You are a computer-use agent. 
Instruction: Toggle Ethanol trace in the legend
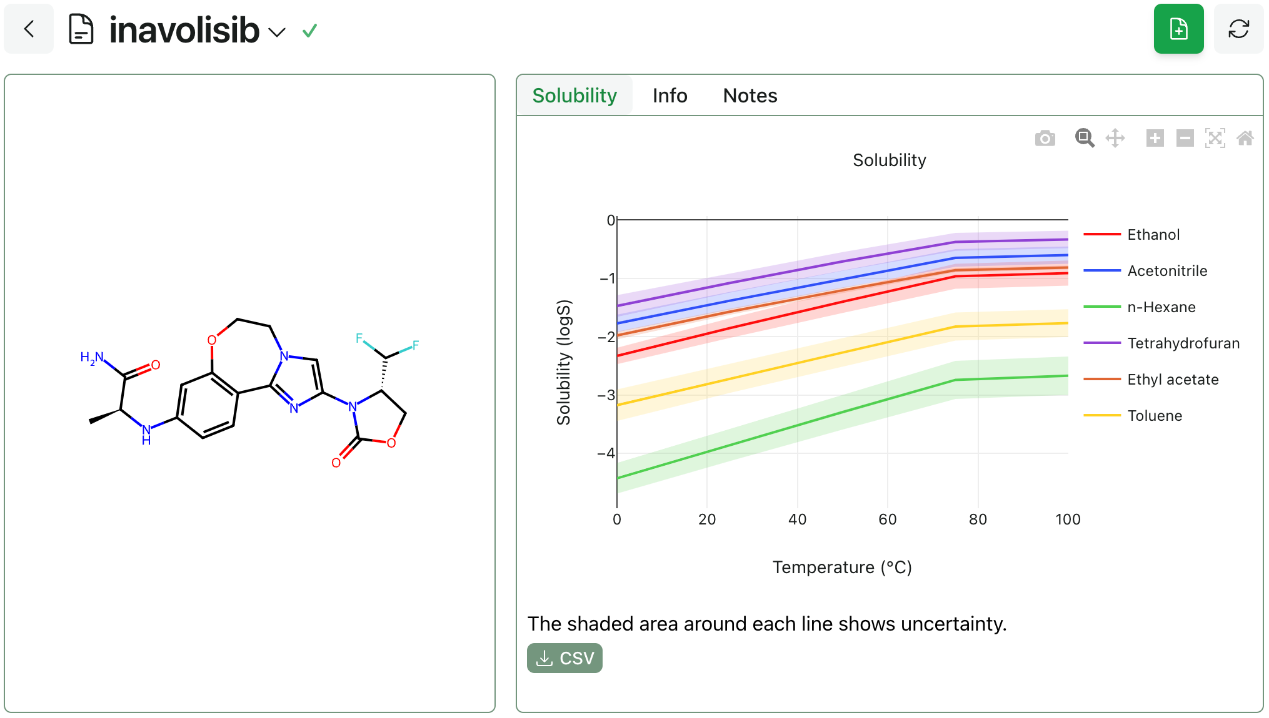coord(1153,235)
